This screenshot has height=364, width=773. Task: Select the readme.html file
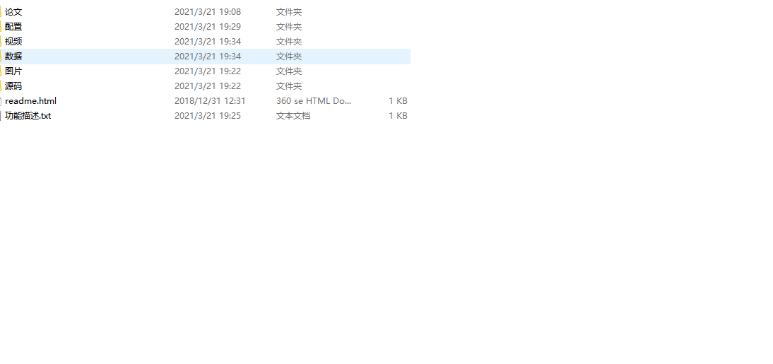tap(30, 100)
